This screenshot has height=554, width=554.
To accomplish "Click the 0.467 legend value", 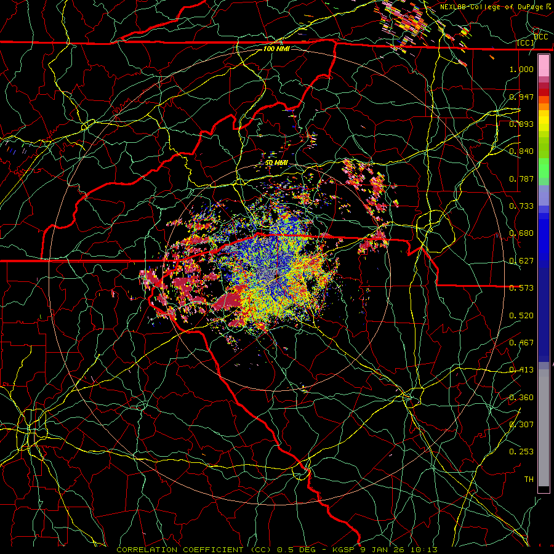I will 521,343.
